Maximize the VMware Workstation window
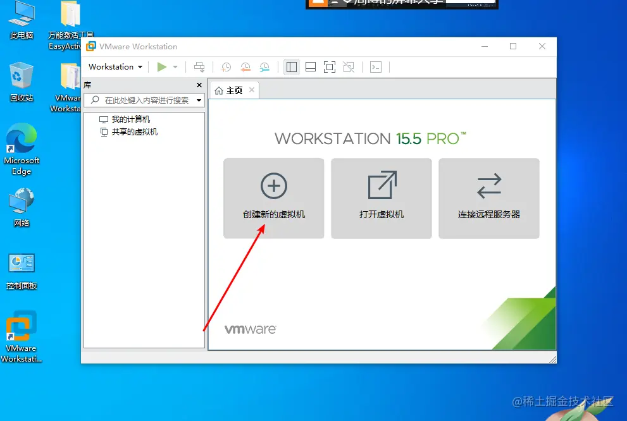The image size is (627, 421). coord(513,46)
